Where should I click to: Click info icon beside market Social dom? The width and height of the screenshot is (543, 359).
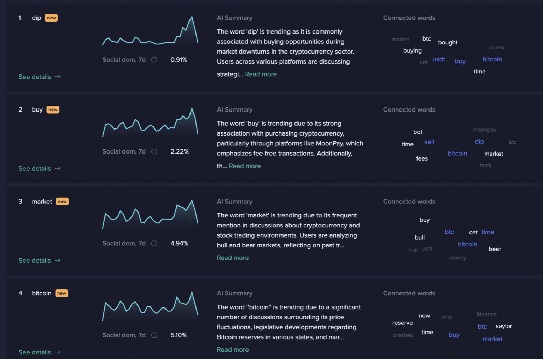(154, 243)
